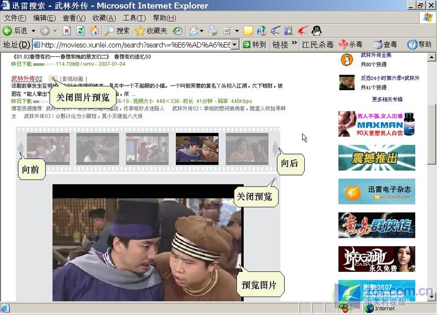Click the 江民杀毒 toolbar label
The width and height of the screenshot is (437, 315).
tap(317, 45)
